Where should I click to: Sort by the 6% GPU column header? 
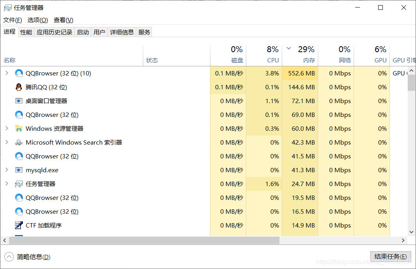pyautogui.click(x=372, y=56)
